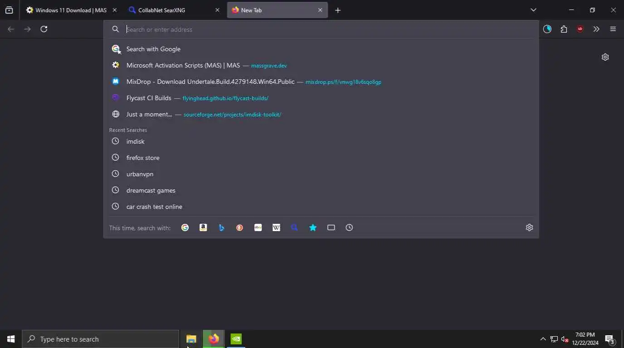This screenshot has width=624, height=348.
Task: Search this time with Bing icon
Action: point(221,227)
